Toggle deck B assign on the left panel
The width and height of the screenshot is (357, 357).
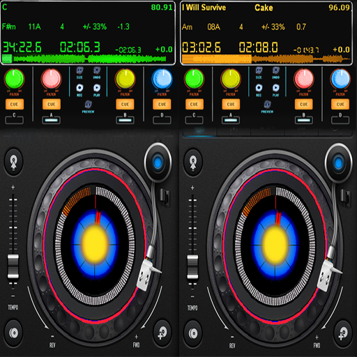[x=125, y=121]
